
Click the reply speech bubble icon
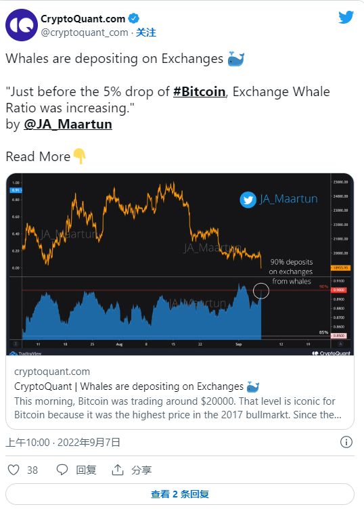62,470
